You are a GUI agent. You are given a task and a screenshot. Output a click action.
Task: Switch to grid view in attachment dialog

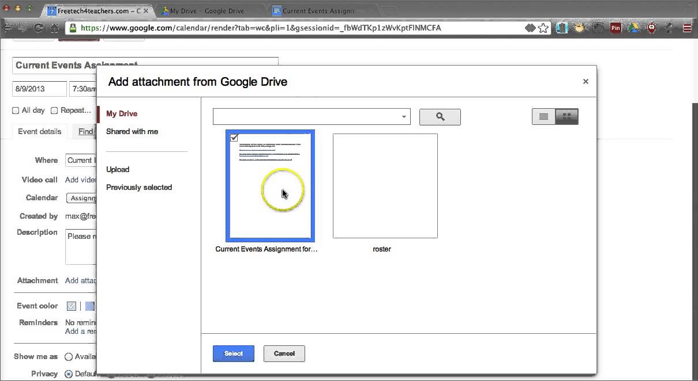click(x=566, y=117)
